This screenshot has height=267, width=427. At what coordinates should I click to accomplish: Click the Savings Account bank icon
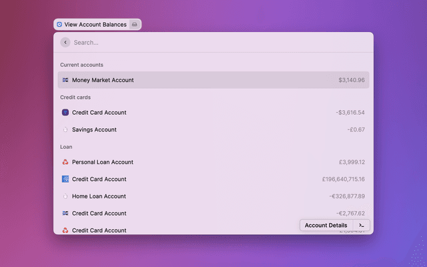click(x=65, y=129)
